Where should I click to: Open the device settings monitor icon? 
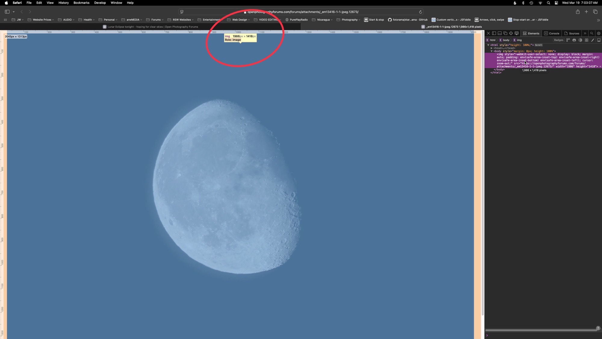click(x=517, y=33)
